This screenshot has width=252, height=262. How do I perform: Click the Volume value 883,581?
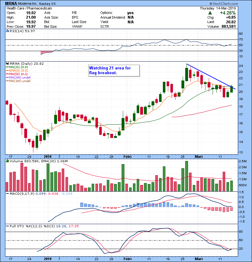229,27
